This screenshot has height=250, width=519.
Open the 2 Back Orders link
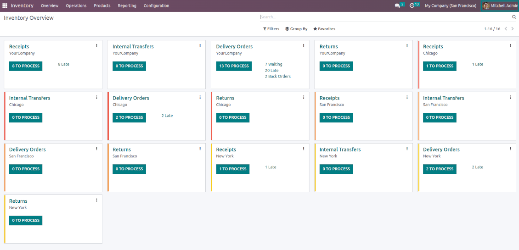(x=278, y=76)
